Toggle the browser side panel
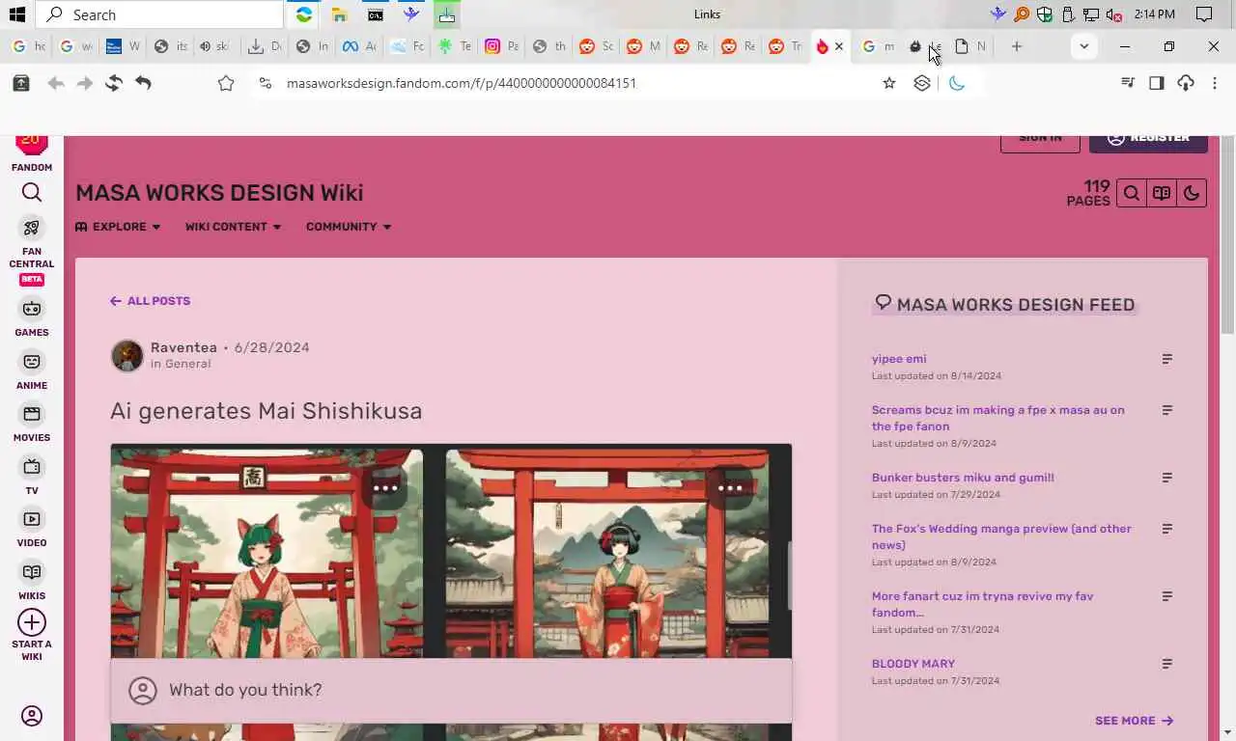Image resolution: width=1236 pixels, height=741 pixels. (1157, 83)
